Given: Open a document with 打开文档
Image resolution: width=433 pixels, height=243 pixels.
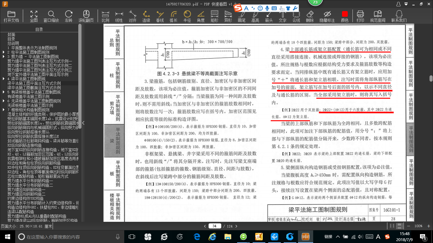Looking at the screenshot, I should [11, 16].
